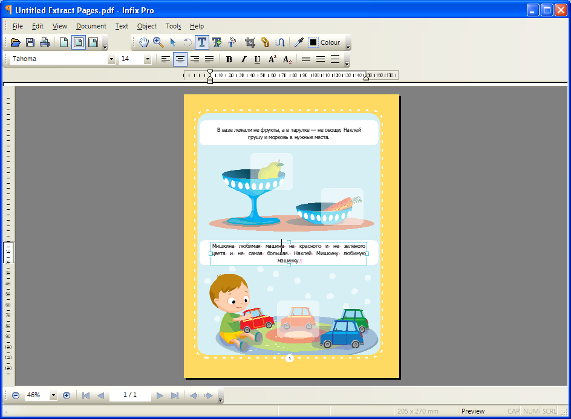Open a file with the Open folder icon

coord(15,42)
